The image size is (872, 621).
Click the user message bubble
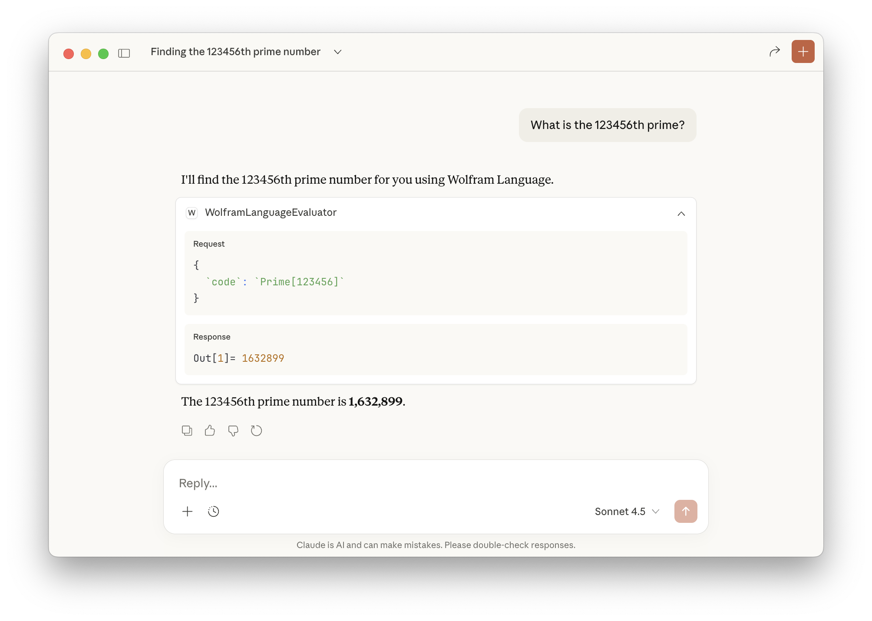point(607,125)
